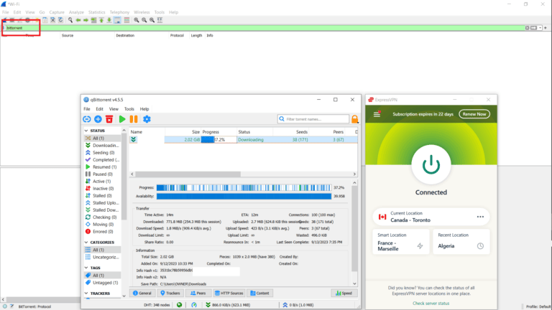
Task: Open qBittorrent options gear icon
Action: pyautogui.click(x=147, y=119)
